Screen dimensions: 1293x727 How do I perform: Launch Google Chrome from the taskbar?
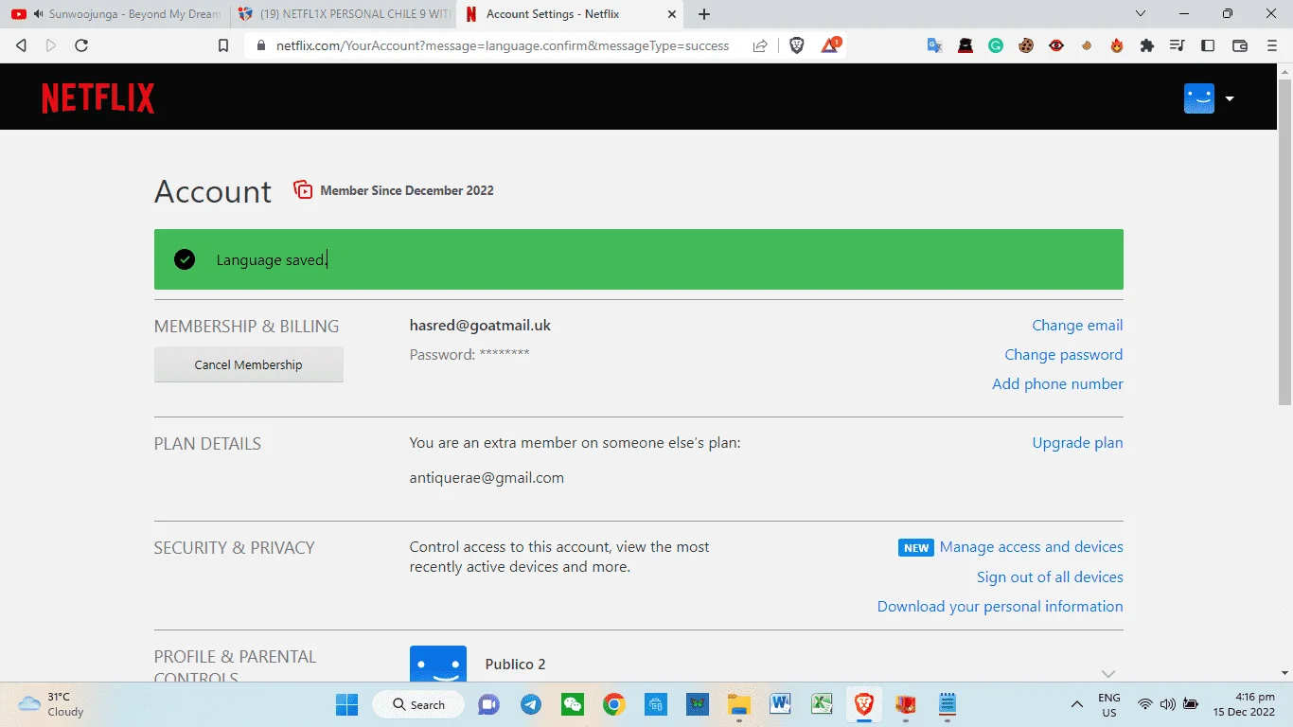pyautogui.click(x=614, y=704)
